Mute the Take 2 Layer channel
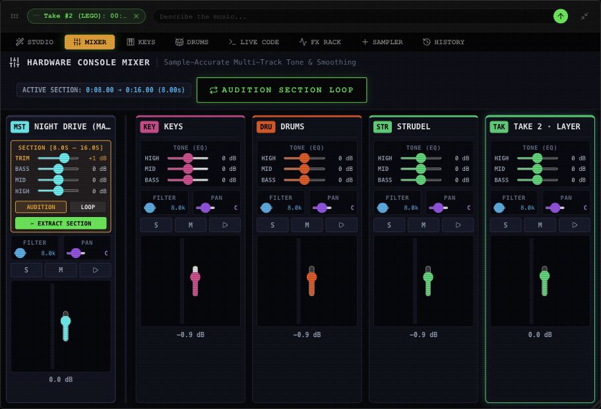601x409 pixels. pyautogui.click(x=540, y=225)
